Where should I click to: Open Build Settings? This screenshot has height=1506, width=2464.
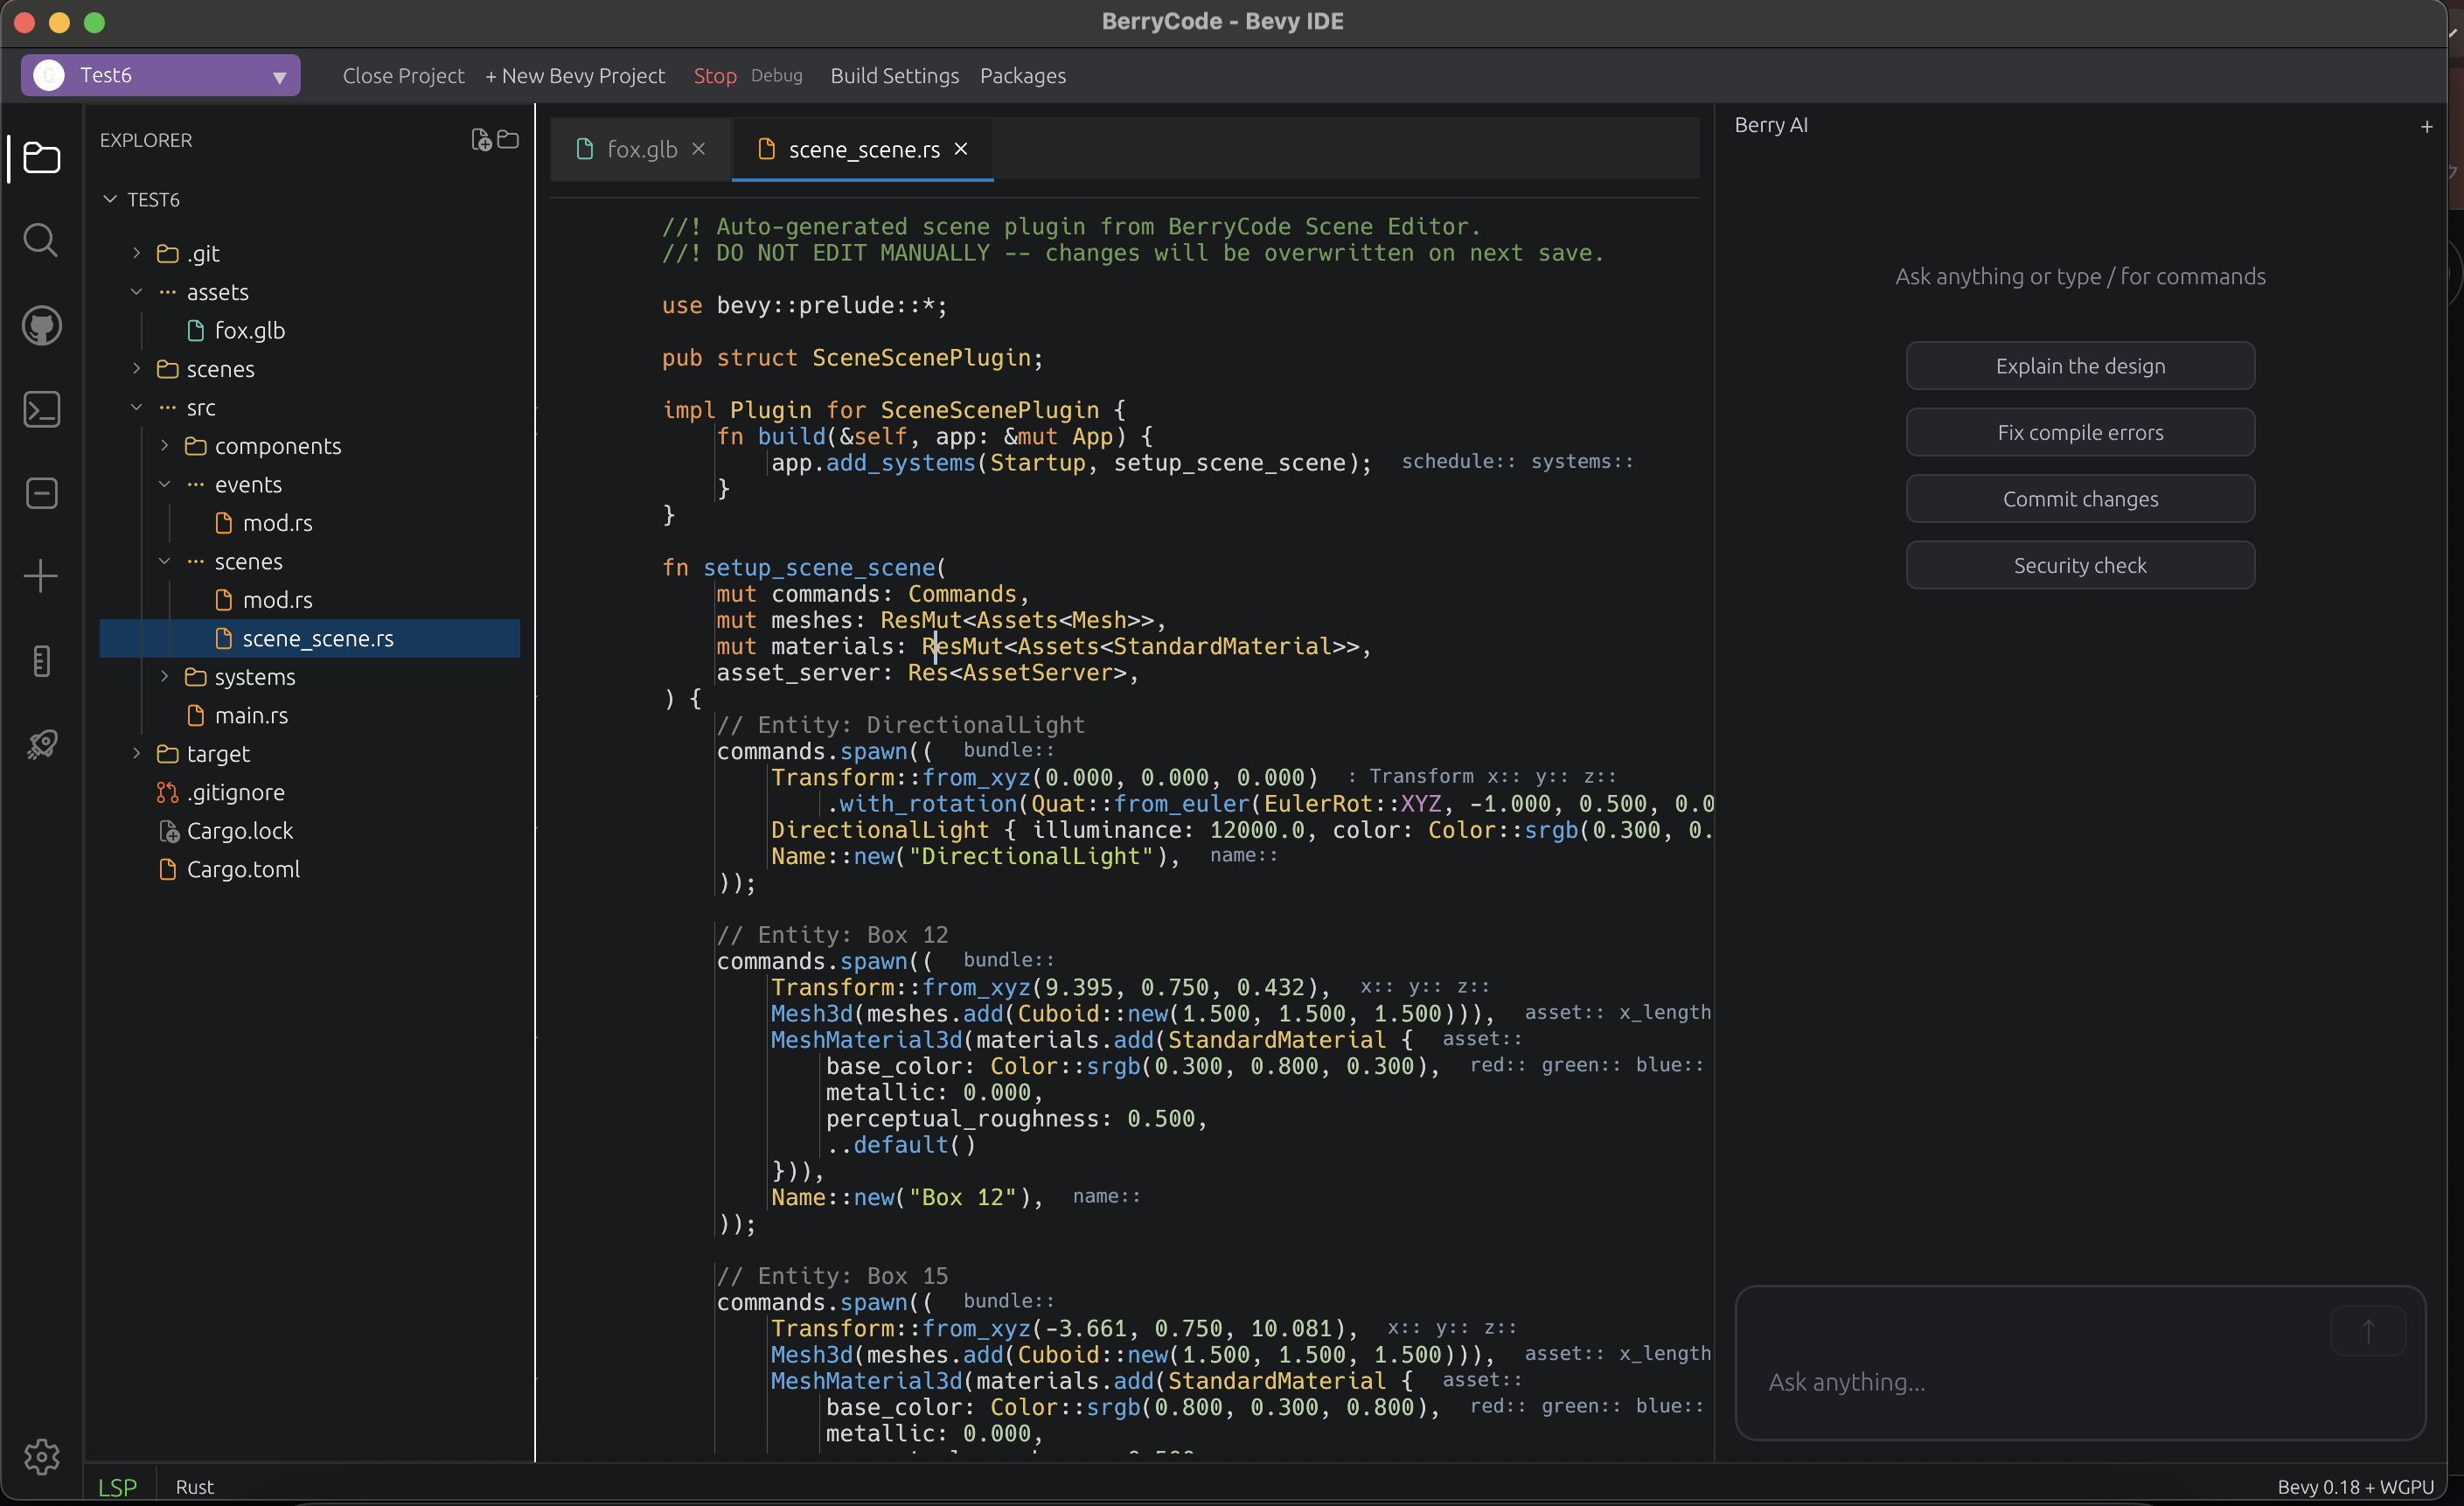point(894,76)
